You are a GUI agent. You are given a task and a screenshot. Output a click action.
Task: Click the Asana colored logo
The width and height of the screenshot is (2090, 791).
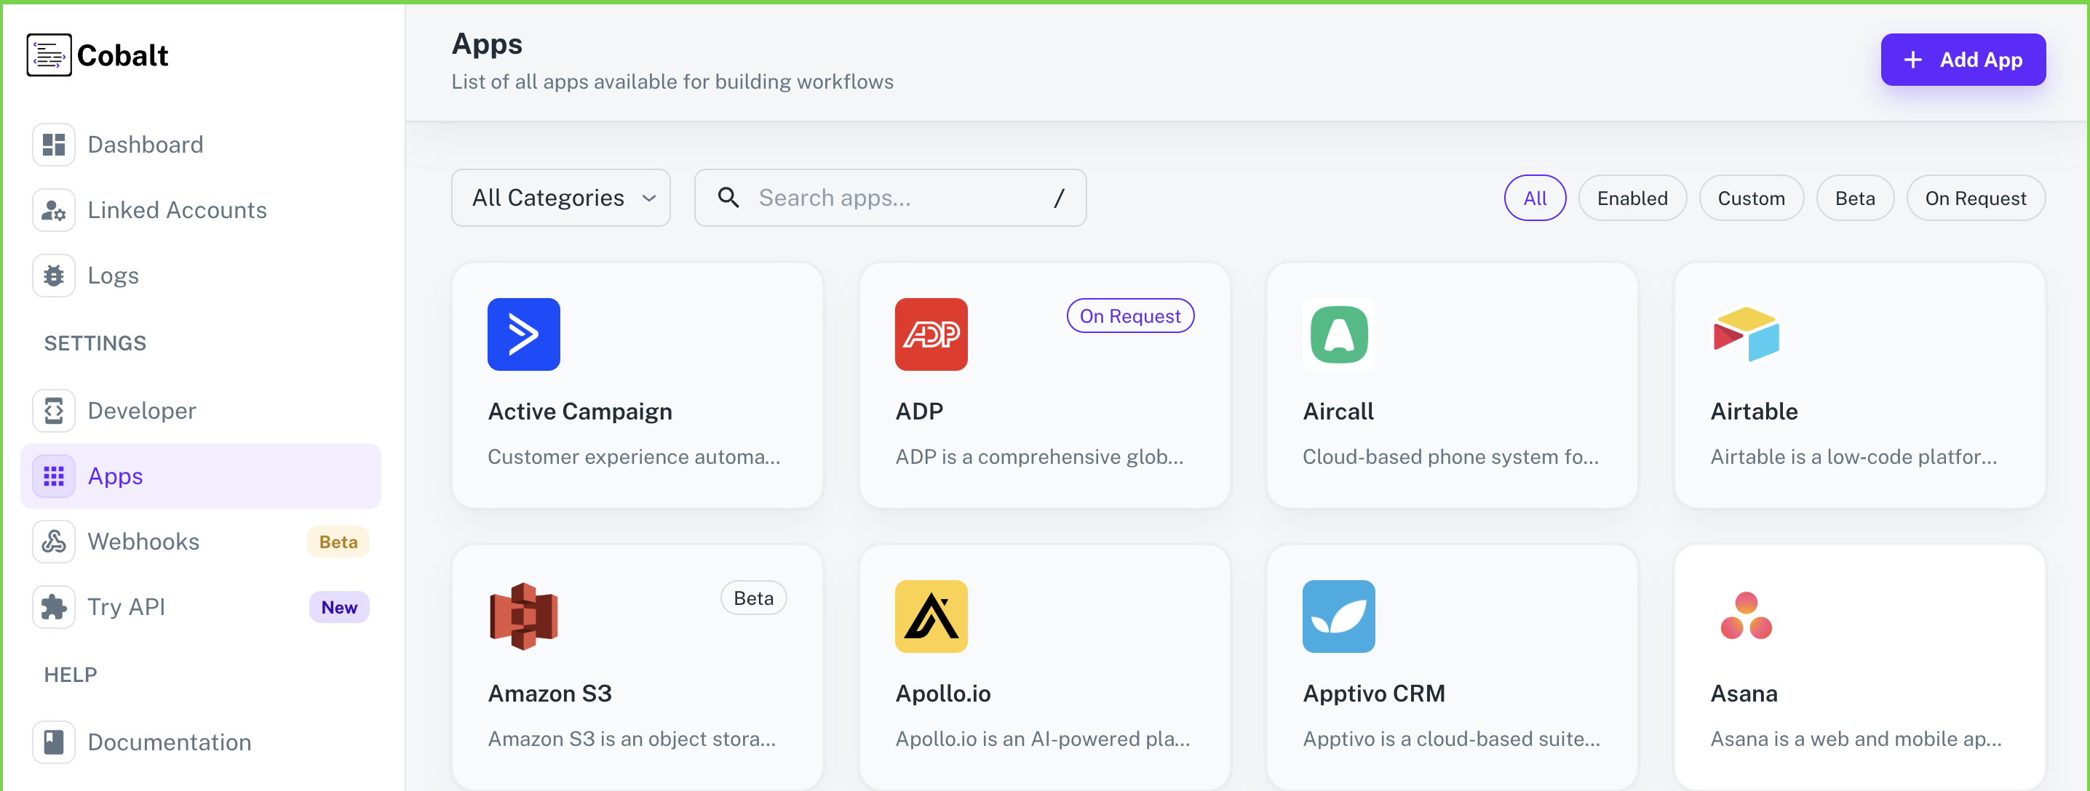(x=1745, y=616)
